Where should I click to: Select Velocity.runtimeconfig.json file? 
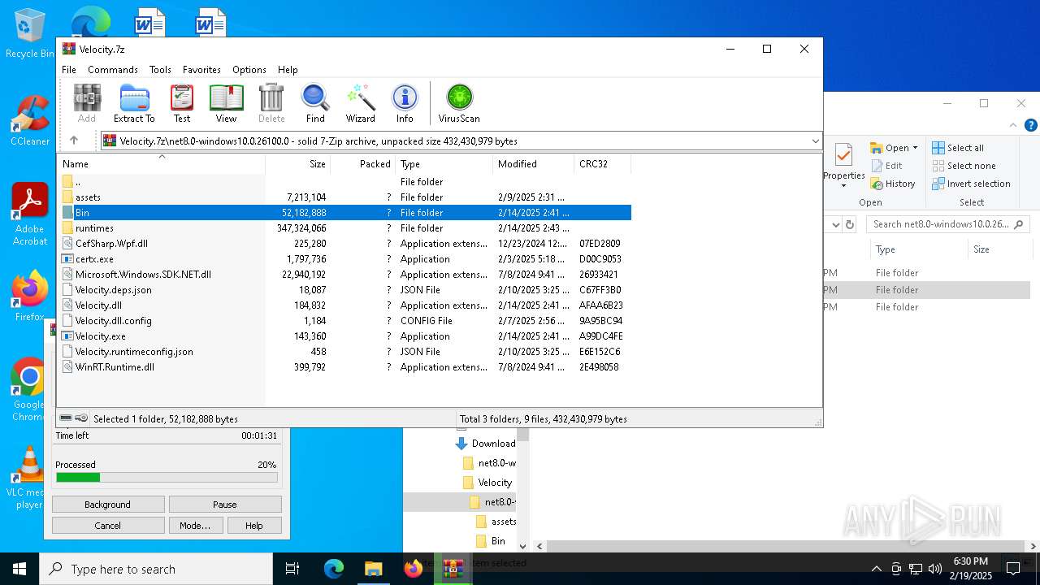click(344, 352)
